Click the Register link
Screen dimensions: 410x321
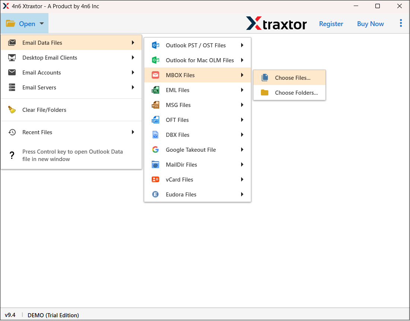coord(331,23)
